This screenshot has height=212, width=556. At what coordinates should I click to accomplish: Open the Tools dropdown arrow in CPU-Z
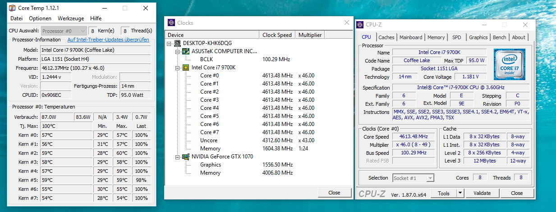tap(460, 193)
